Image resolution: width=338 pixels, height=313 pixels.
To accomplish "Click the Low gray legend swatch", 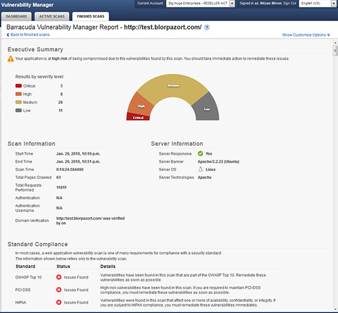I will (18, 111).
